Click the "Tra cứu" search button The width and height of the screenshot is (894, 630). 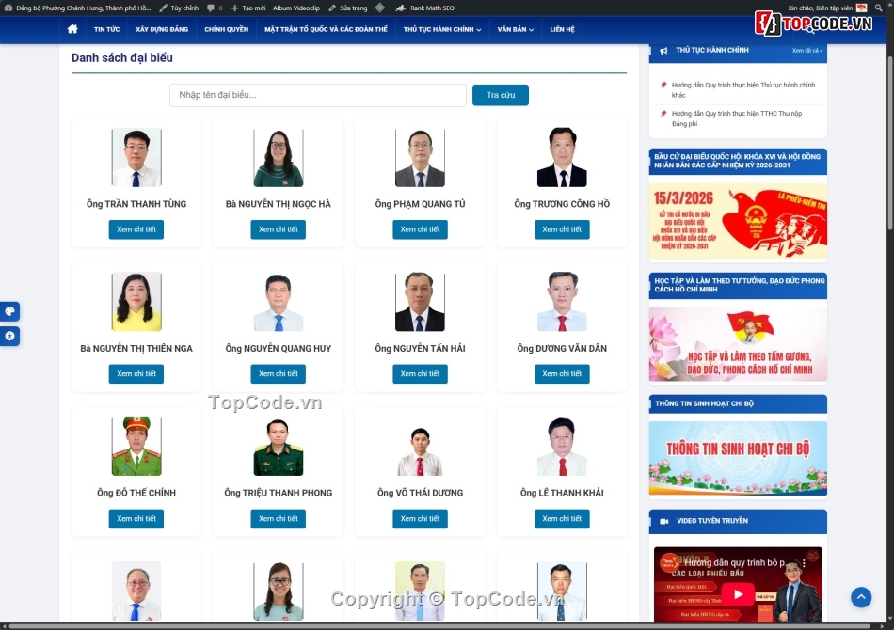tap(500, 95)
